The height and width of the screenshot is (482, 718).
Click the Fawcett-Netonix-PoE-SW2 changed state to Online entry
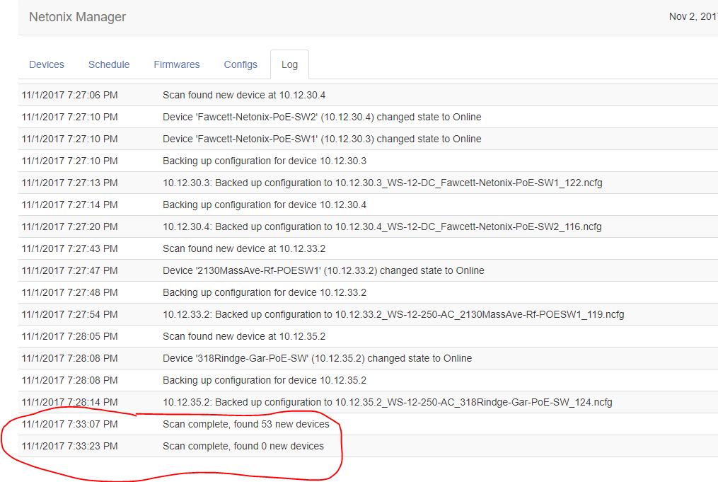[322, 117]
